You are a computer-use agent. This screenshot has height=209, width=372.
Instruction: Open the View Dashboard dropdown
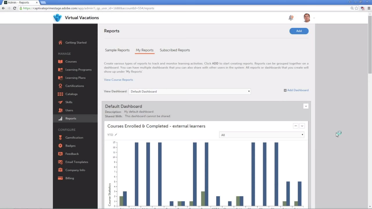pos(189,91)
